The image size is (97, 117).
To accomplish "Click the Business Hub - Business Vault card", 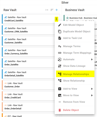I will (80, 18).
